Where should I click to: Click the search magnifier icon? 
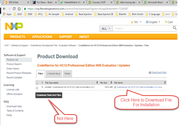click(175, 28)
